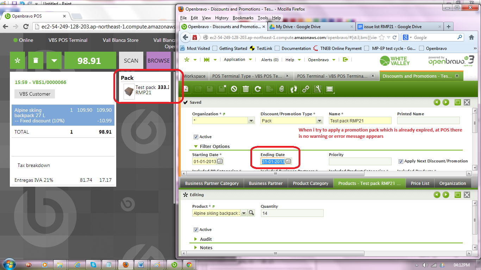Click the quick launch fast-forward icon
481x270 pixels.
click(x=207, y=60)
